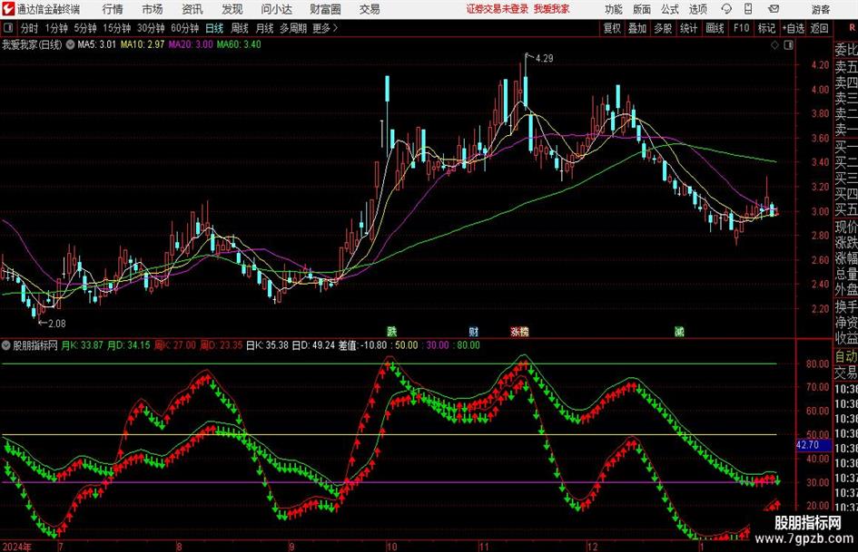Image resolution: width=858 pixels, height=552 pixels.
Task: Click the red Tongdaxin logo icon
Action: click(x=8, y=9)
